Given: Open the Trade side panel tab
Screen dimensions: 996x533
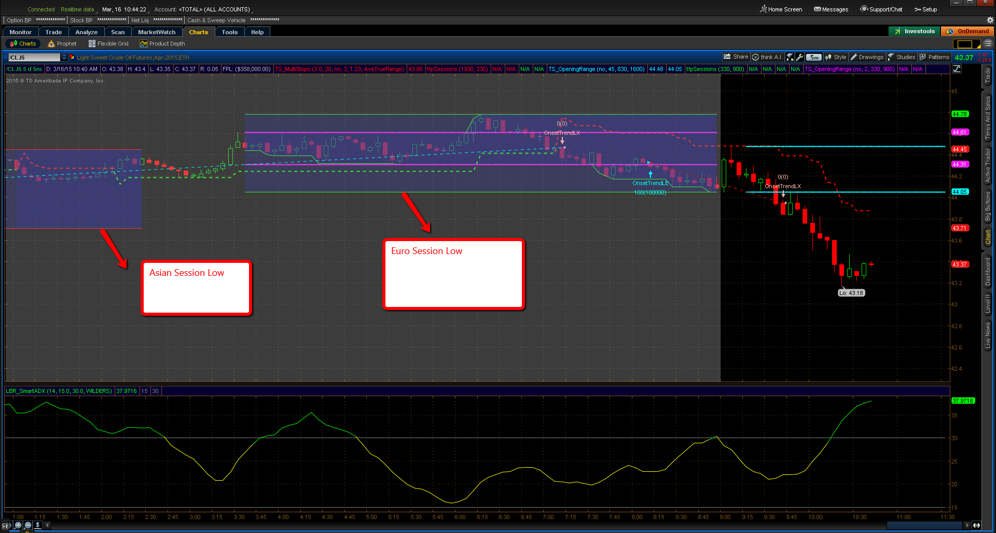Looking at the screenshot, I should coord(988,76).
